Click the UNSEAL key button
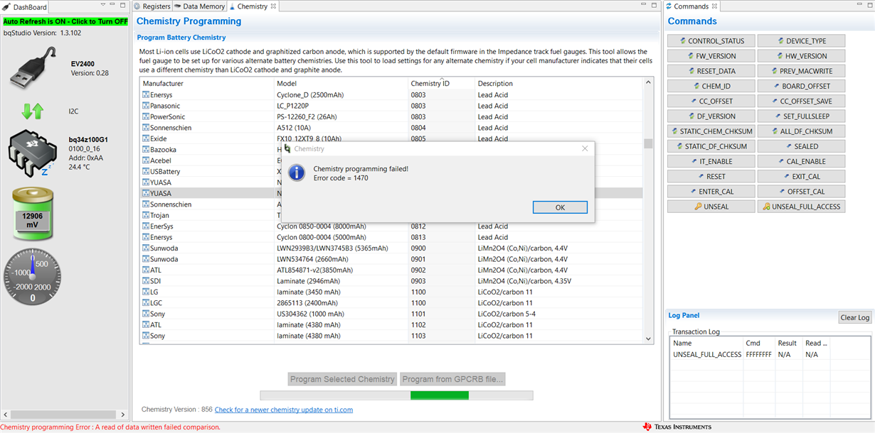This screenshot has height=433, width=875. pyautogui.click(x=711, y=207)
